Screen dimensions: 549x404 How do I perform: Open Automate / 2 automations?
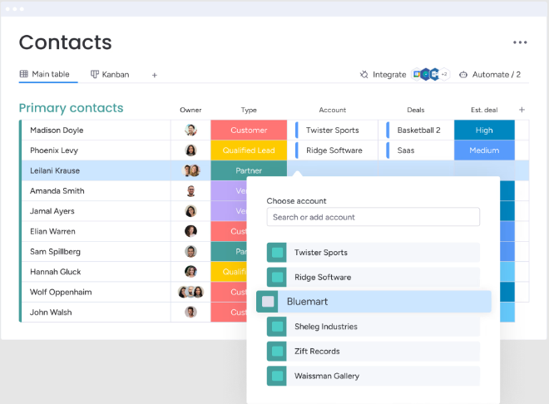(x=490, y=75)
